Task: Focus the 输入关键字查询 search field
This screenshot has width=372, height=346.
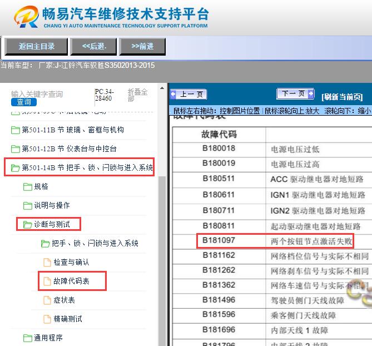Action: [x=37, y=94]
